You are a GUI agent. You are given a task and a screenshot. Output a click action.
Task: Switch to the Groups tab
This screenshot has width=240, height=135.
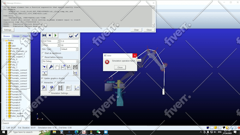(x=16, y=36)
